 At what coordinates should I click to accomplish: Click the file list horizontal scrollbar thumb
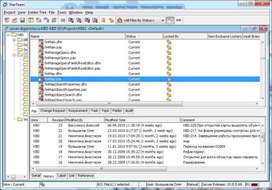tap(109, 103)
